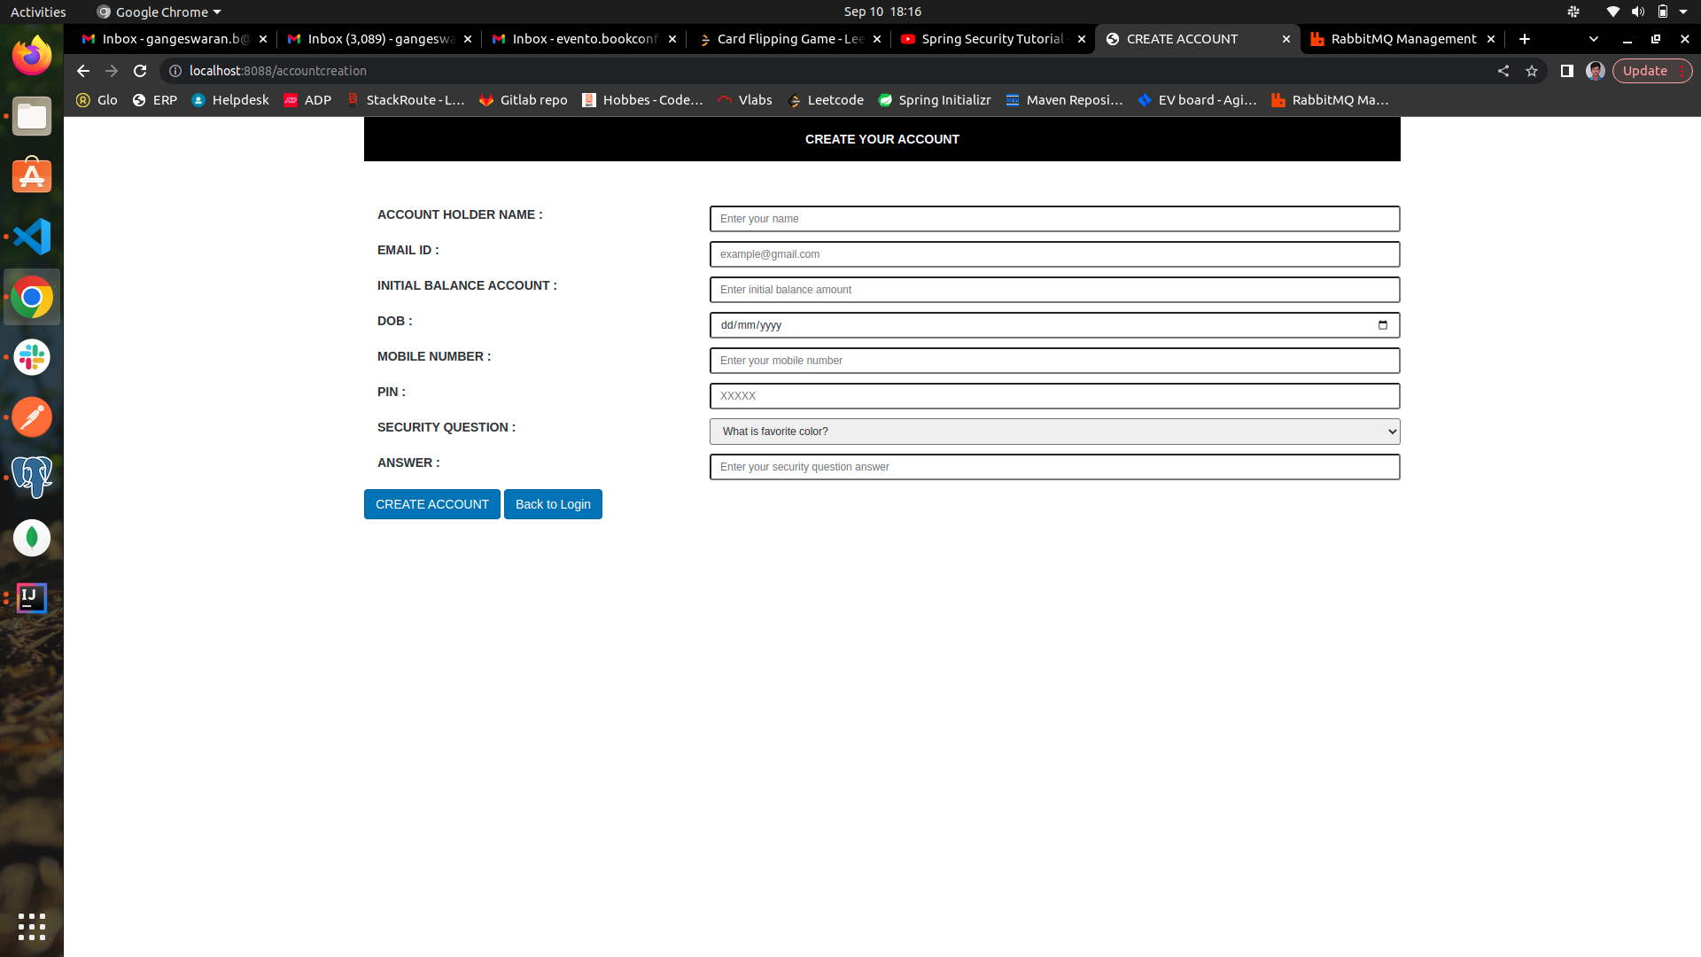1701x957 pixels.
Task: Click the share icon in the address bar
Action: pos(1503,71)
